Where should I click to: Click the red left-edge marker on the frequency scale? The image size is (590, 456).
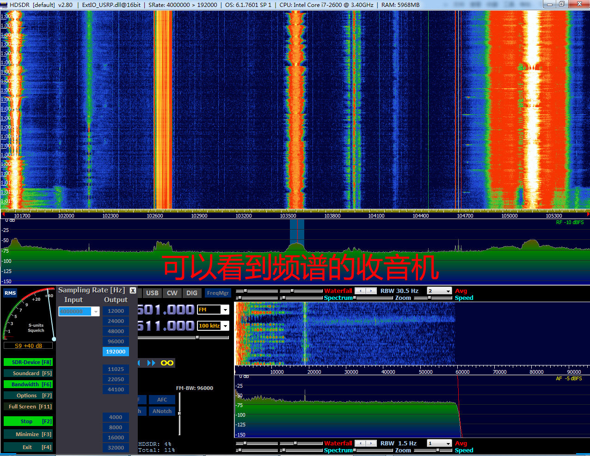click(x=3, y=214)
